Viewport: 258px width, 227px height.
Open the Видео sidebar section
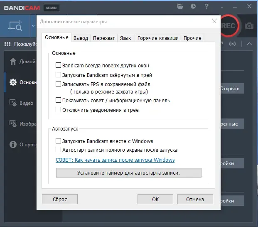pyautogui.click(x=21, y=103)
